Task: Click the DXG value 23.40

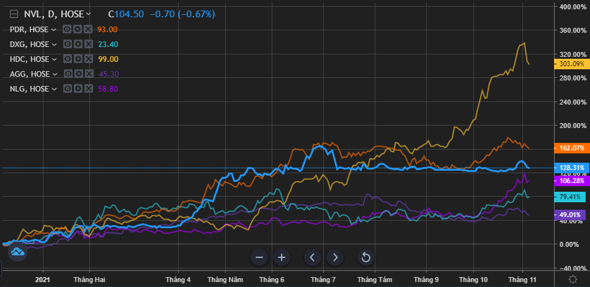Action: coord(107,45)
